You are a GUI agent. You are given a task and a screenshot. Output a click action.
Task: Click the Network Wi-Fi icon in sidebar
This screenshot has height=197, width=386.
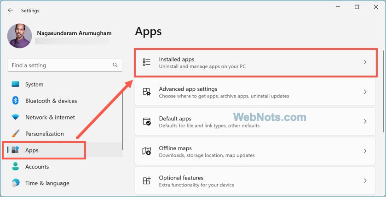16,117
